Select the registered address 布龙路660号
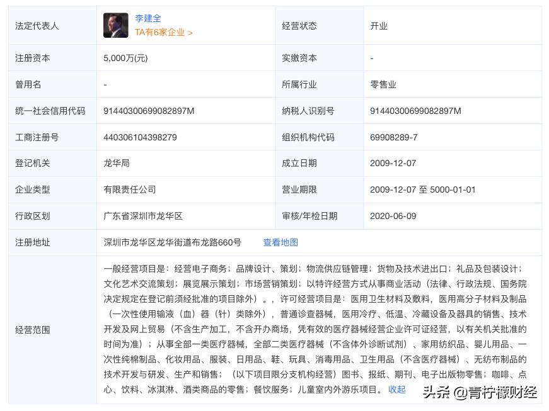 click(x=172, y=242)
